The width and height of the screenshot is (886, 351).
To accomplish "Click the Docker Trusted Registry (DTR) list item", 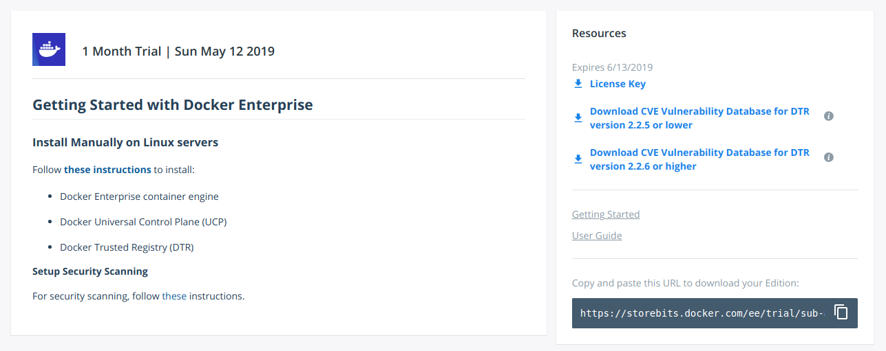I will 127,247.
